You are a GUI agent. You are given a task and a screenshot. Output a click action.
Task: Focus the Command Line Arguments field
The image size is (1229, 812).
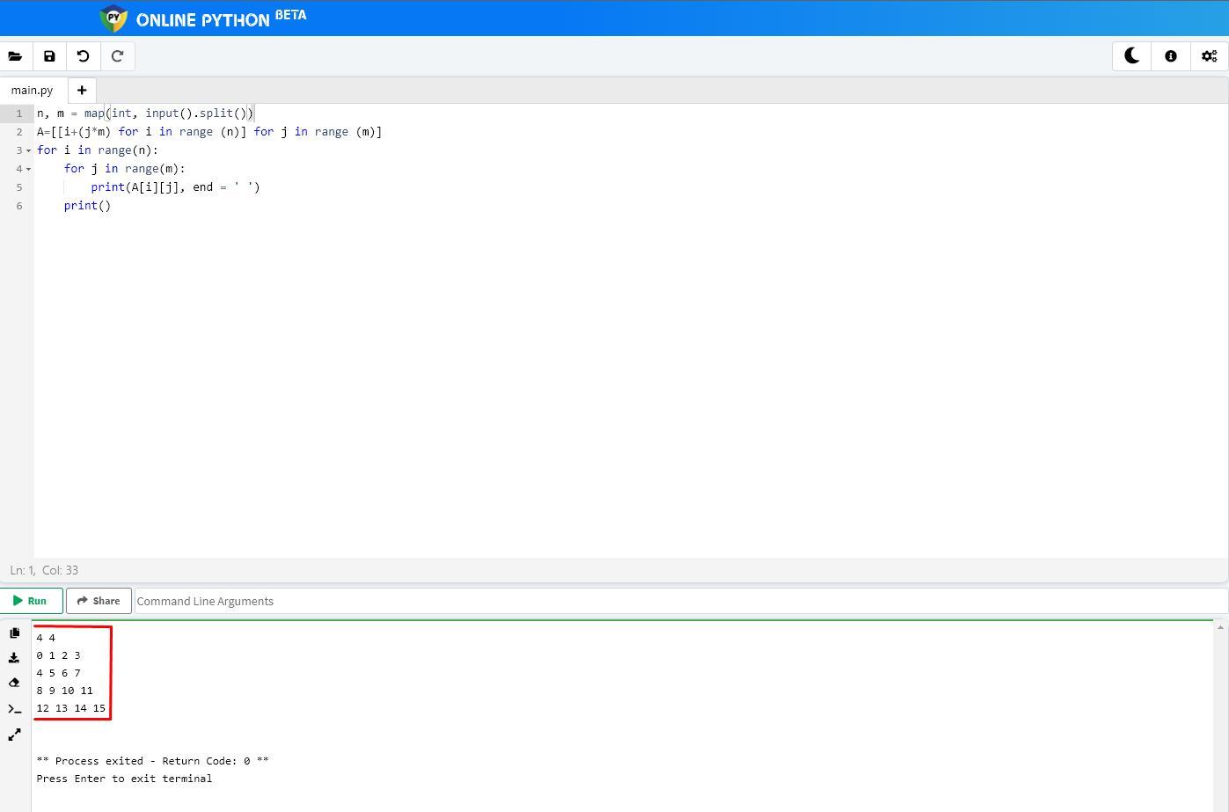(x=680, y=601)
